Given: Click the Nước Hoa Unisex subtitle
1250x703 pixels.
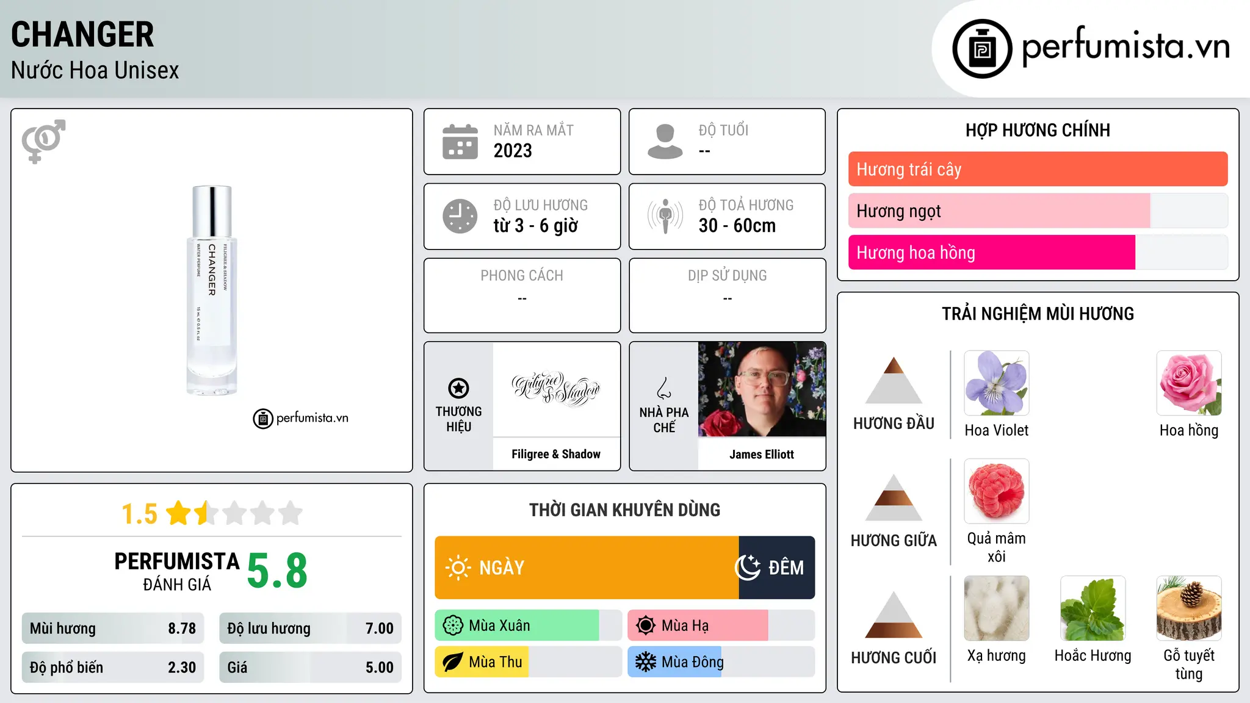Looking at the screenshot, I should [95, 70].
